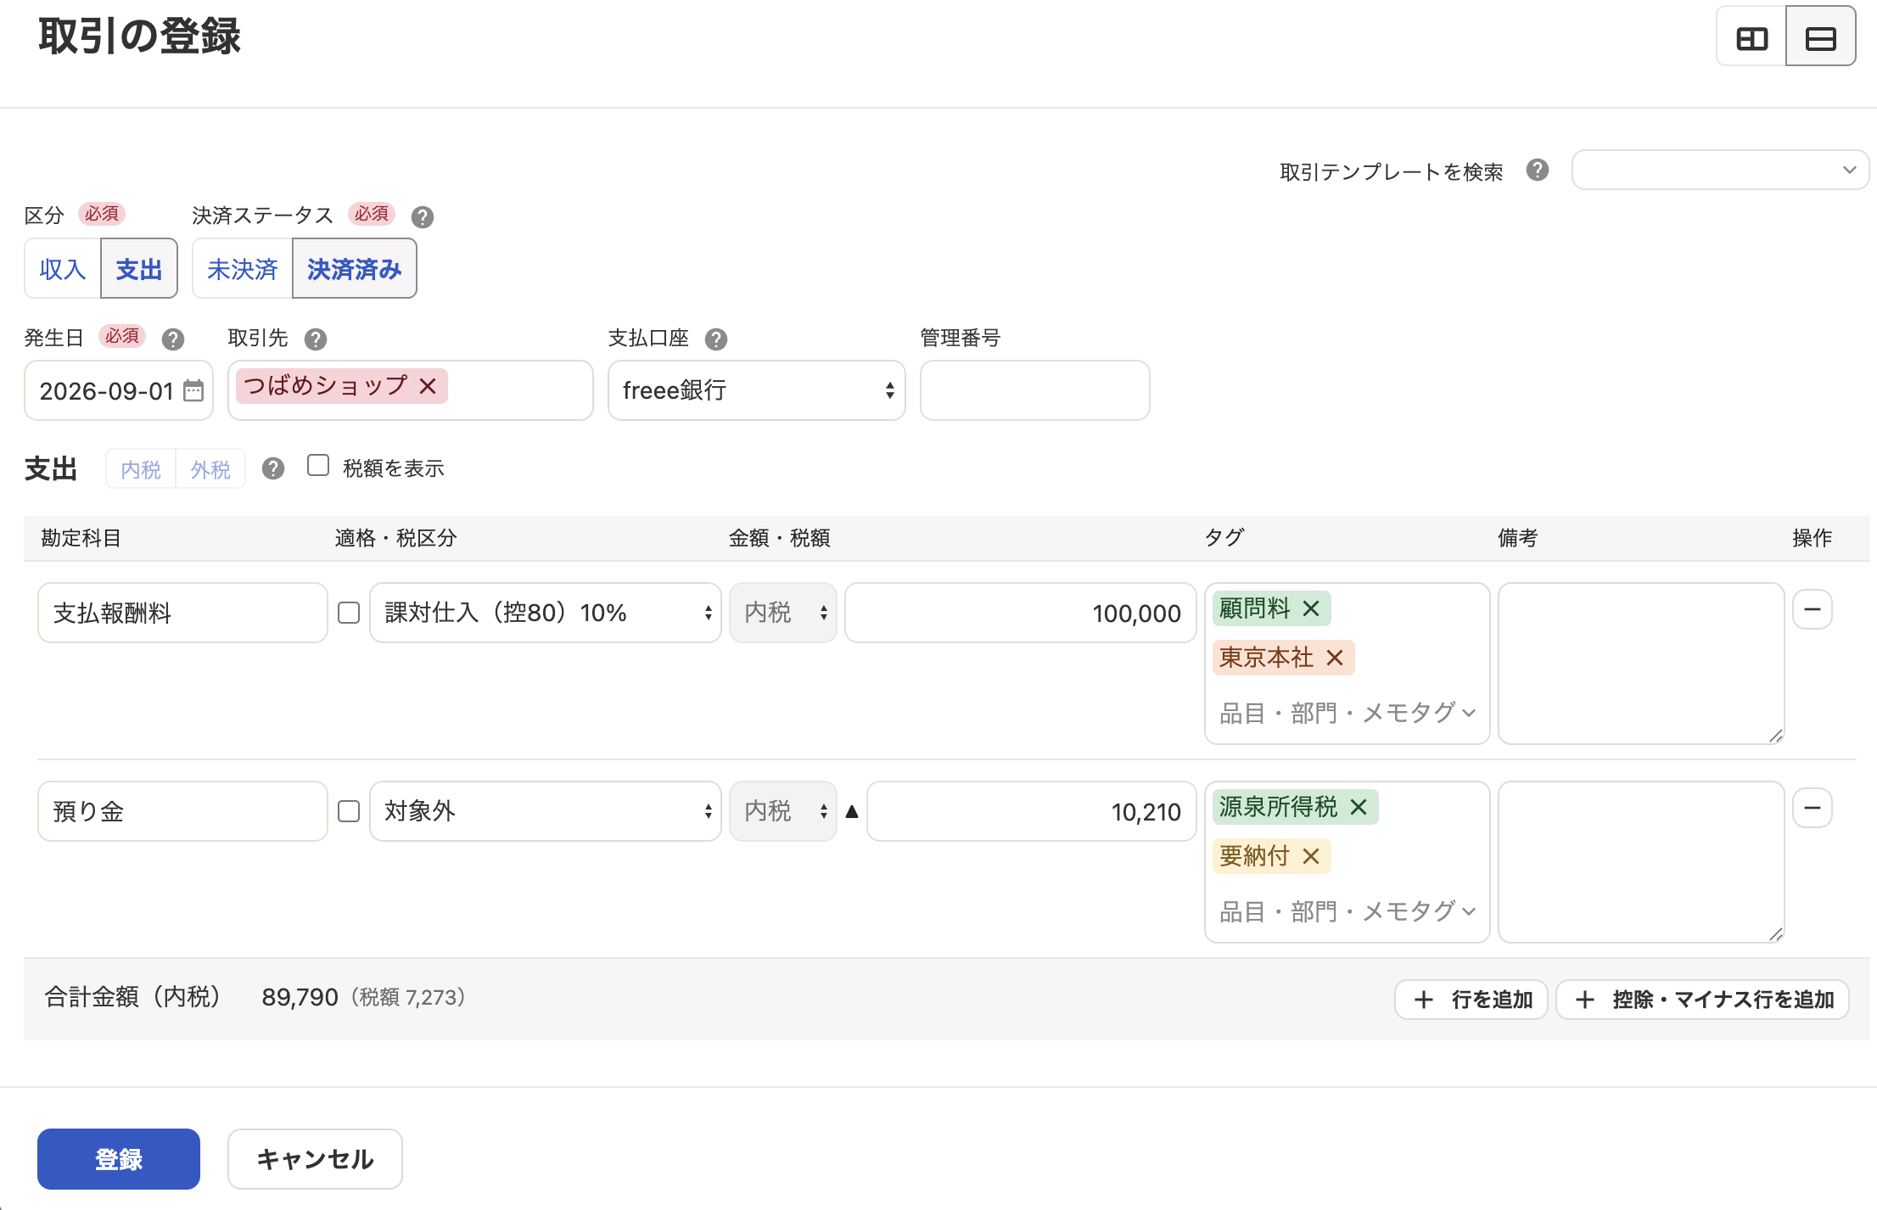The width and height of the screenshot is (1877, 1210).
Task: Open 内税 dropdown on 支払報酬料 row
Action: coord(783,613)
